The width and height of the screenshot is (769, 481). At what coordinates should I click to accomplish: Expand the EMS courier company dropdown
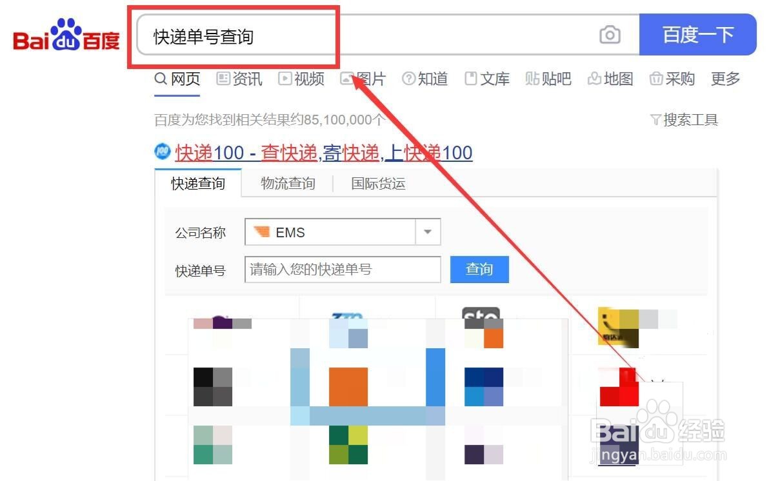click(x=427, y=232)
